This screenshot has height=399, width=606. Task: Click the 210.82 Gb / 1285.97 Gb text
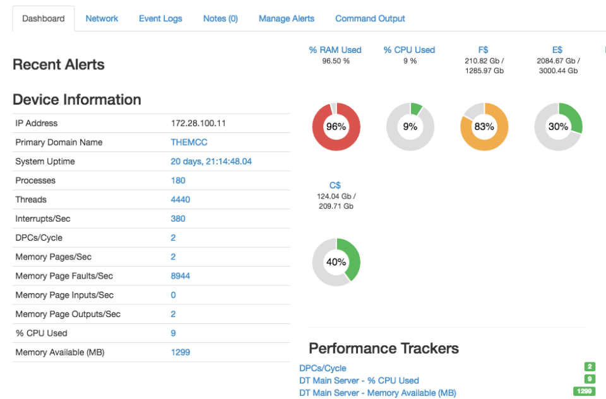point(484,66)
